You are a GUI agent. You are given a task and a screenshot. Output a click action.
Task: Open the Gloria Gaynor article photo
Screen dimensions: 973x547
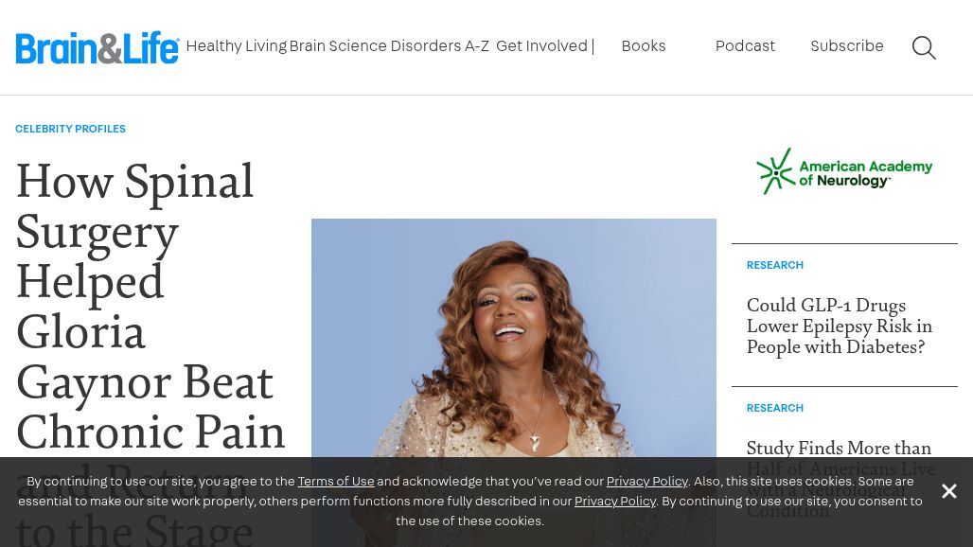(x=514, y=337)
